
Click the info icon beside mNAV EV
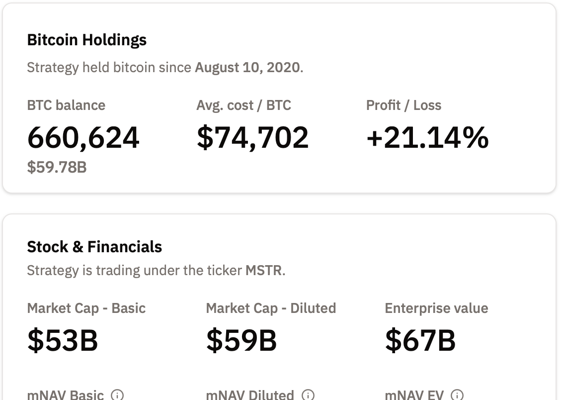(457, 396)
